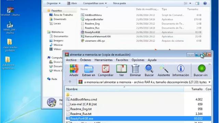
Task: Click the Ver book icon in WinRAR
Action: pyautogui.click(x=121, y=70)
